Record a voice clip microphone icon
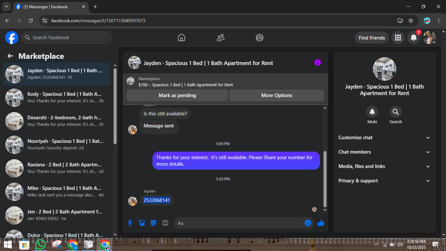The width and height of the screenshot is (446, 251). click(130, 223)
